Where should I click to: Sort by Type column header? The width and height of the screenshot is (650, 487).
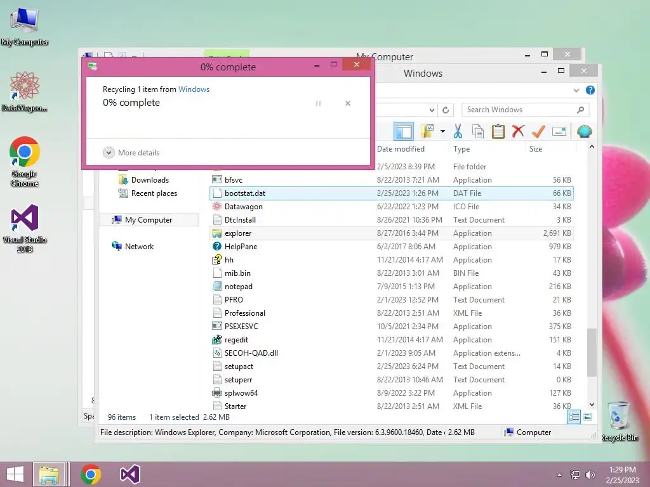tap(487, 148)
